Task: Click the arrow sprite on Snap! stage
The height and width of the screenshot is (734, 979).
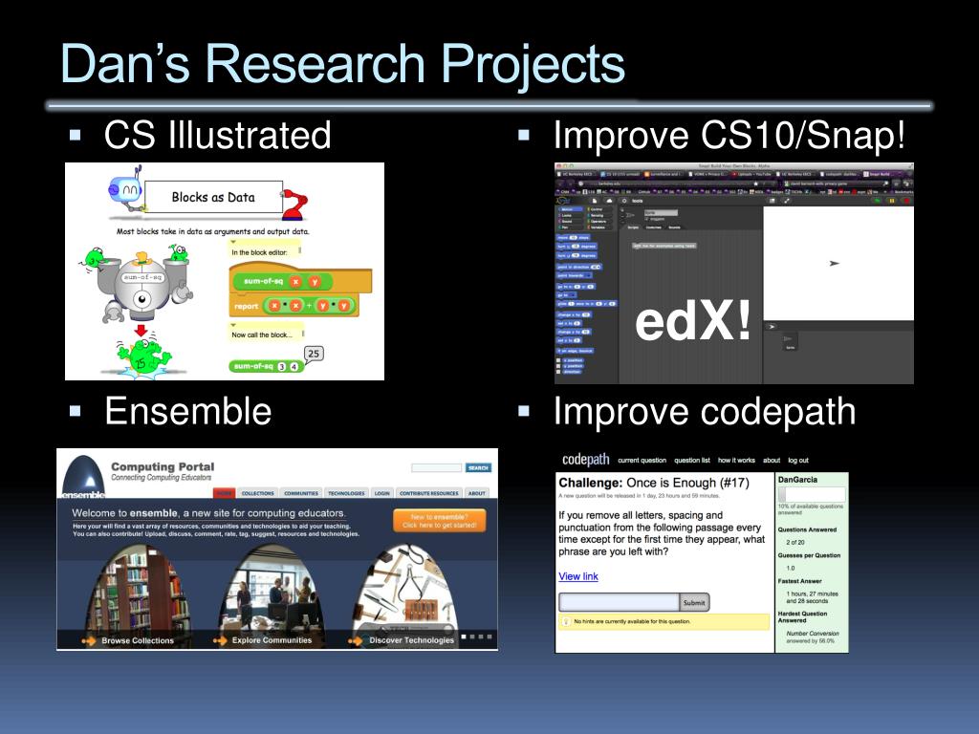Action: (834, 264)
